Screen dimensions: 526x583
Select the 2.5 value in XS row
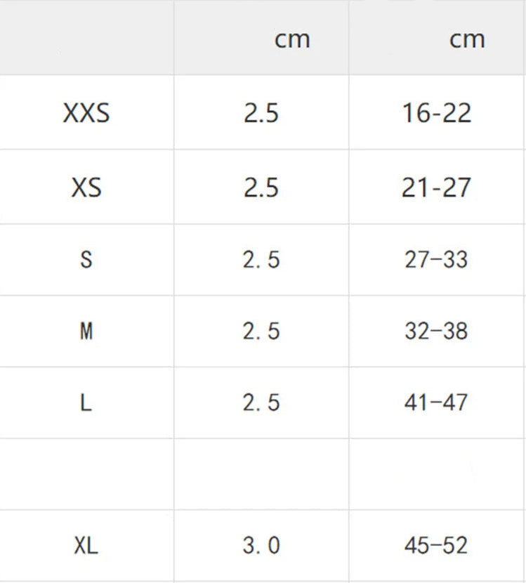(x=261, y=188)
